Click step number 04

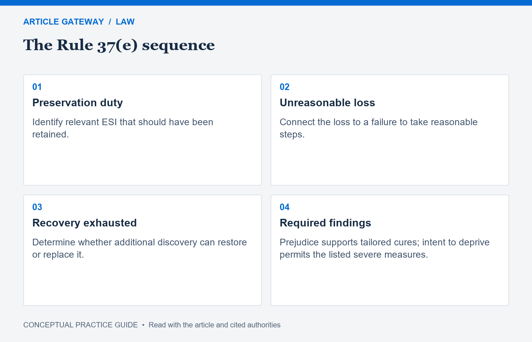coord(285,207)
